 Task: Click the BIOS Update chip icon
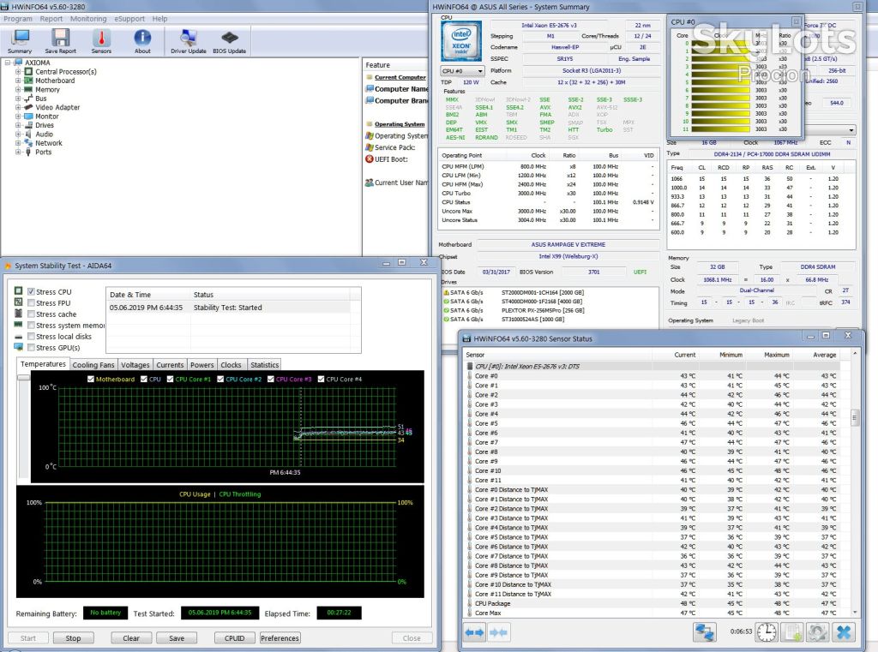[x=230, y=41]
